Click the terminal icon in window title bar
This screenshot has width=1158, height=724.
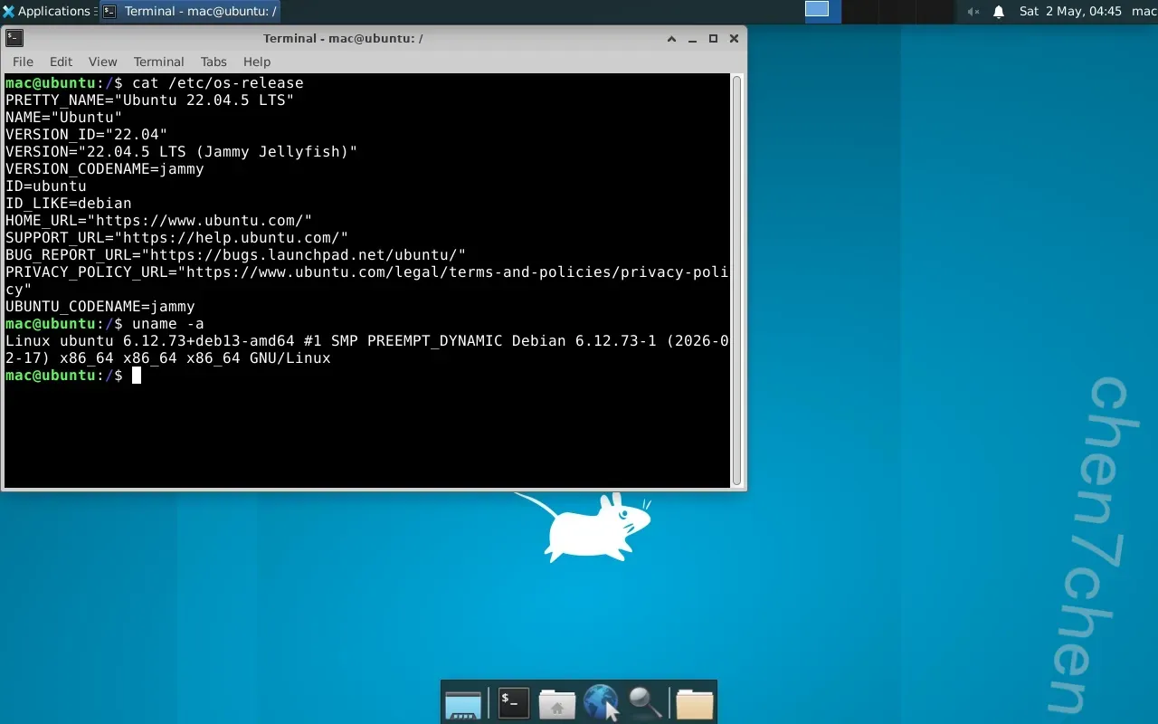click(14, 38)
